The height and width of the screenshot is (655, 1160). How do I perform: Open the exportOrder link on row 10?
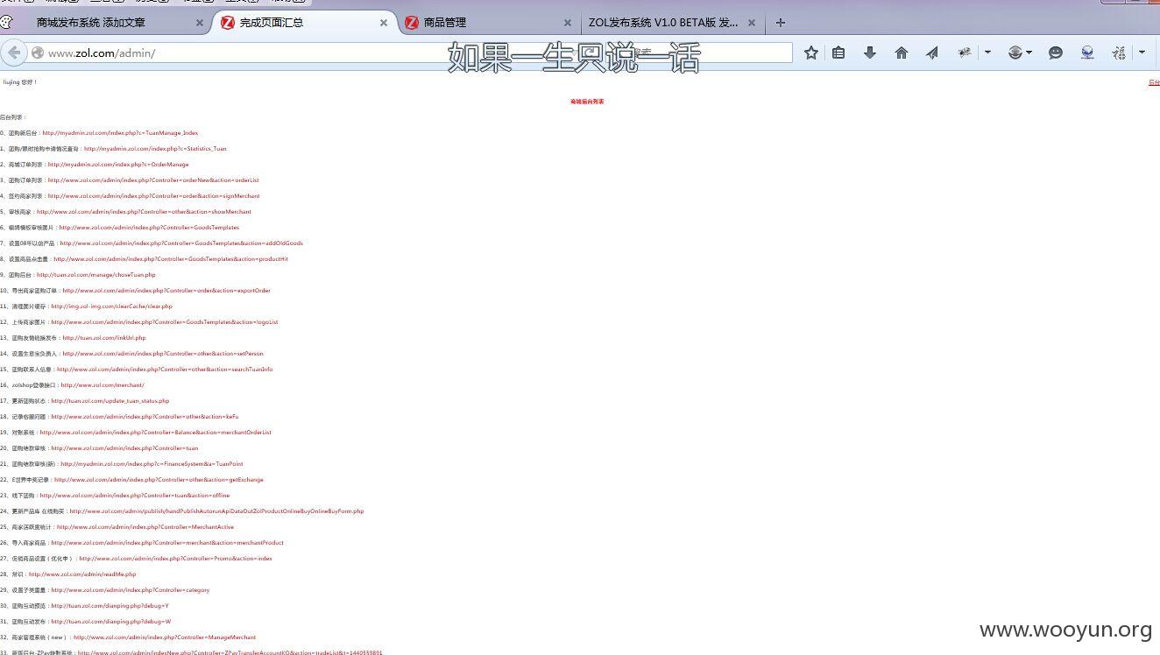coord(166,291)
